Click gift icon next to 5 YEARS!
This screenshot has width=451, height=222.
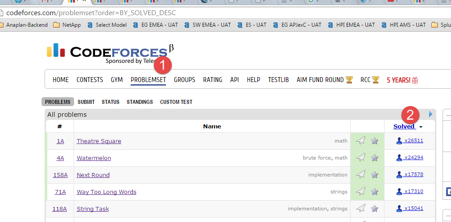click(415, 80)
